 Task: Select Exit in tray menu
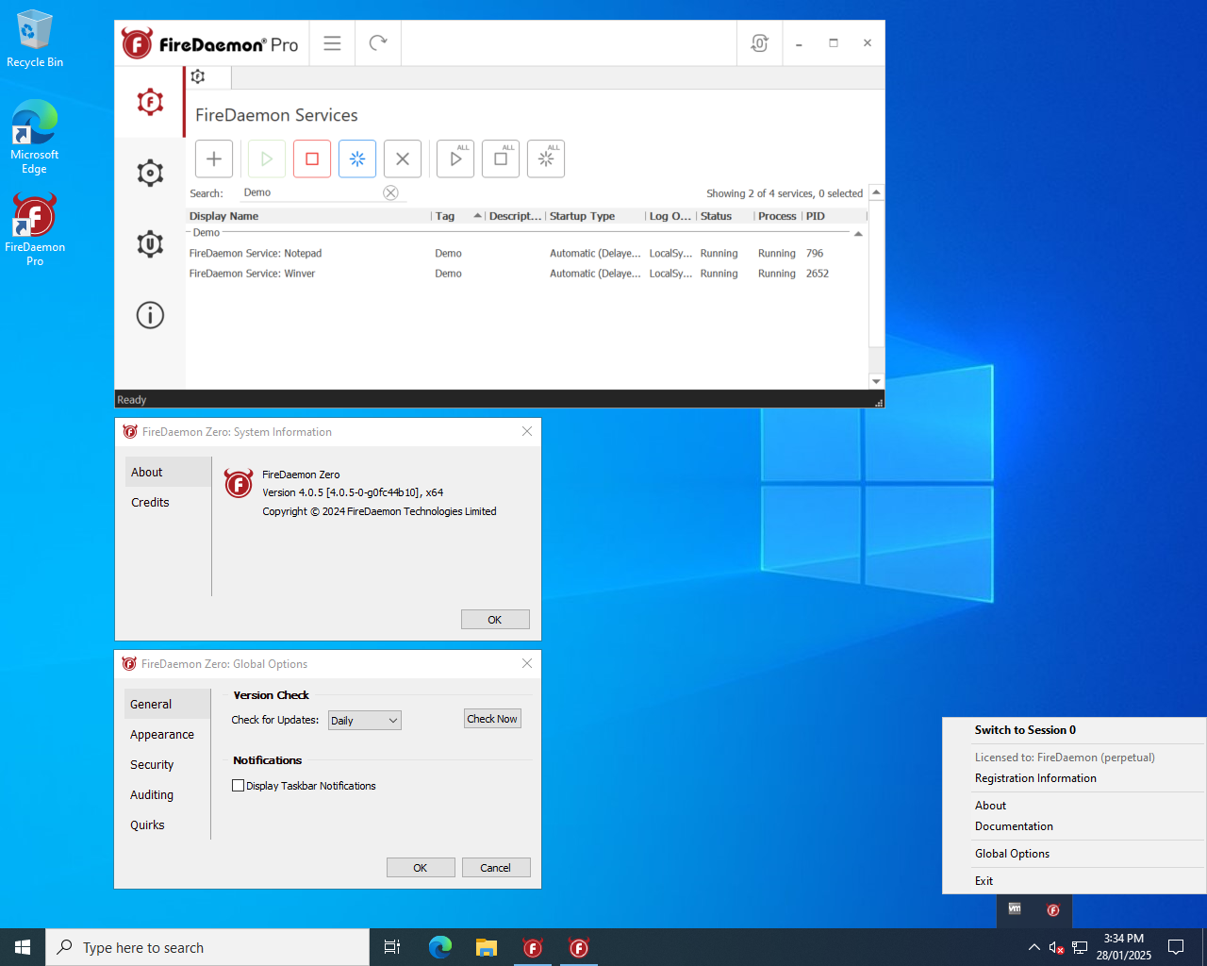click(x=984, y=881)
